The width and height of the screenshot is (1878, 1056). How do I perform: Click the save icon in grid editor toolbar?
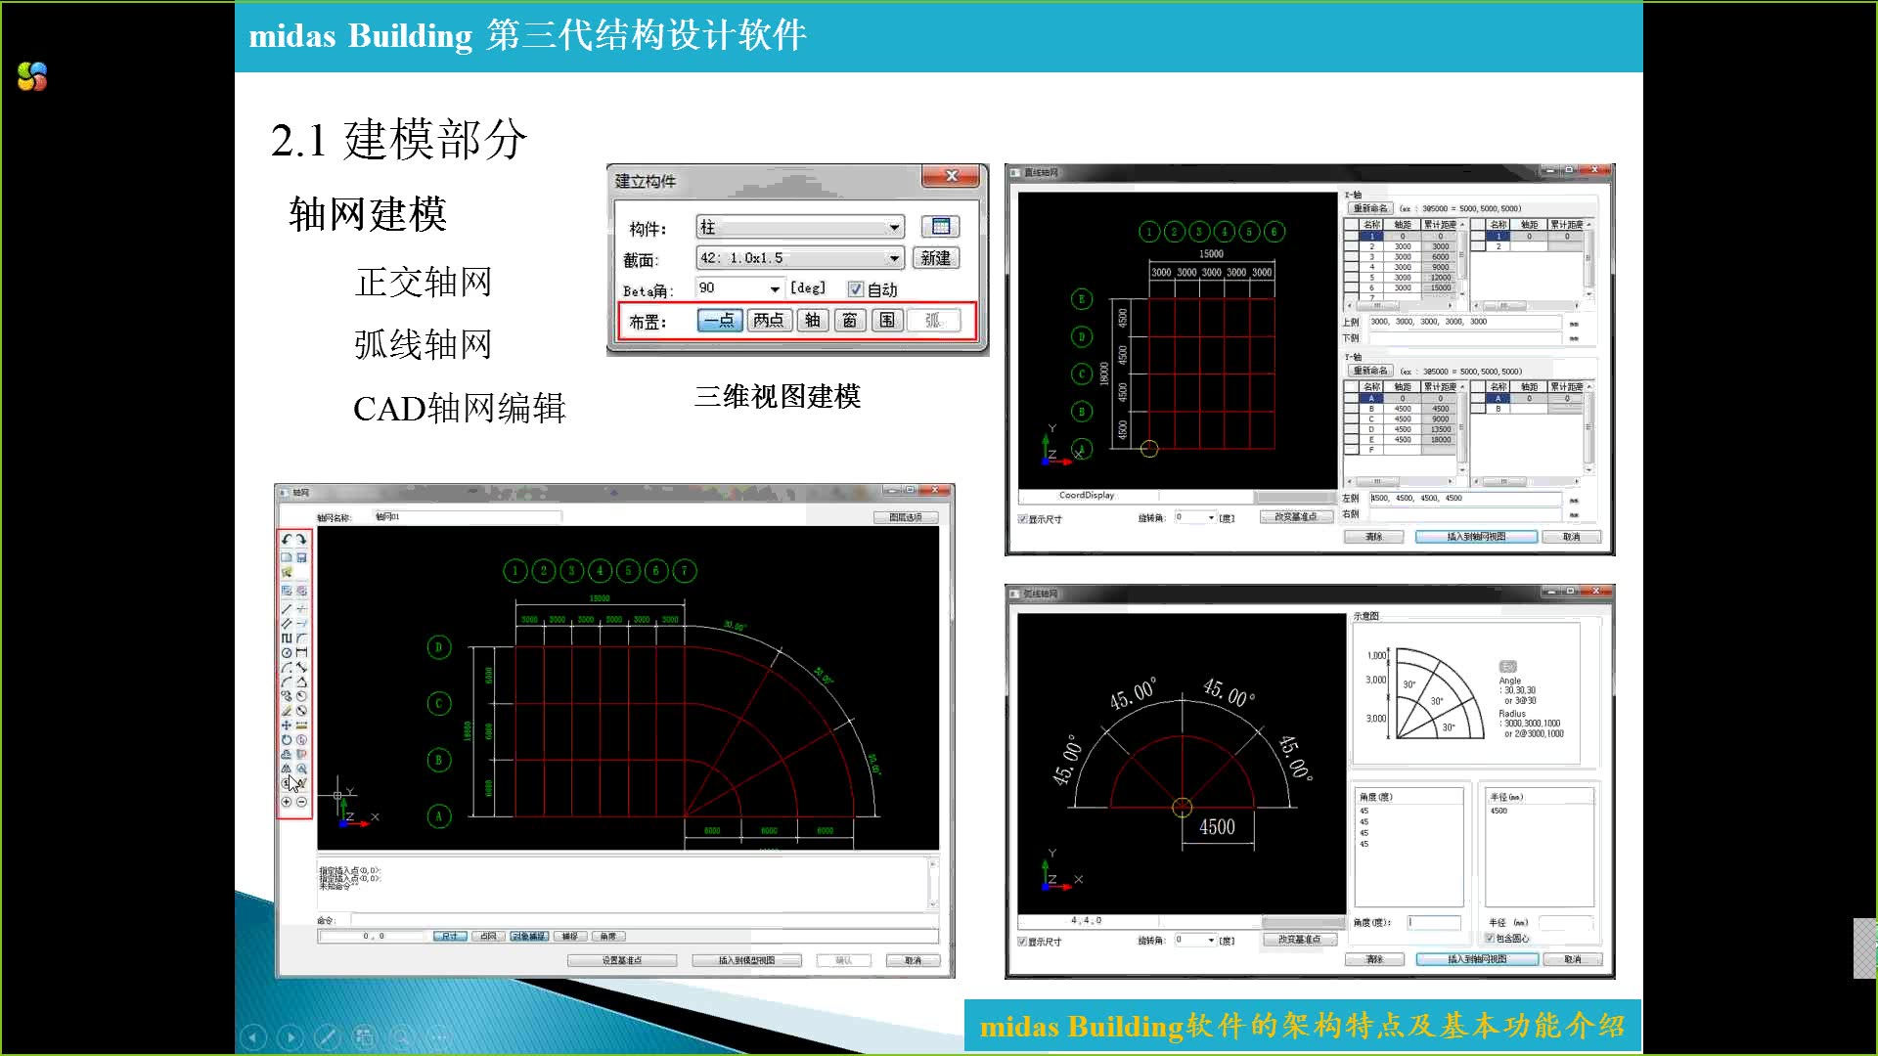[x=301, y=557]
